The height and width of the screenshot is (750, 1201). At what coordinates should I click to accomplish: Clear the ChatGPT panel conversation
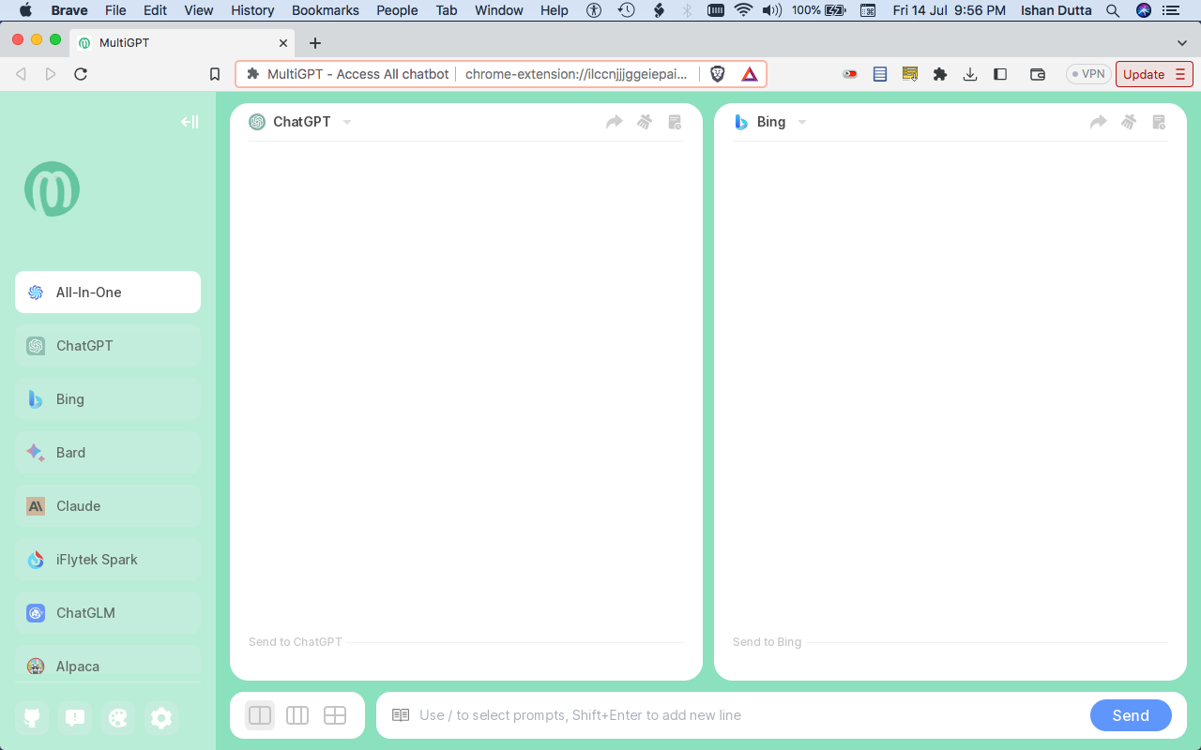(645, 122)
